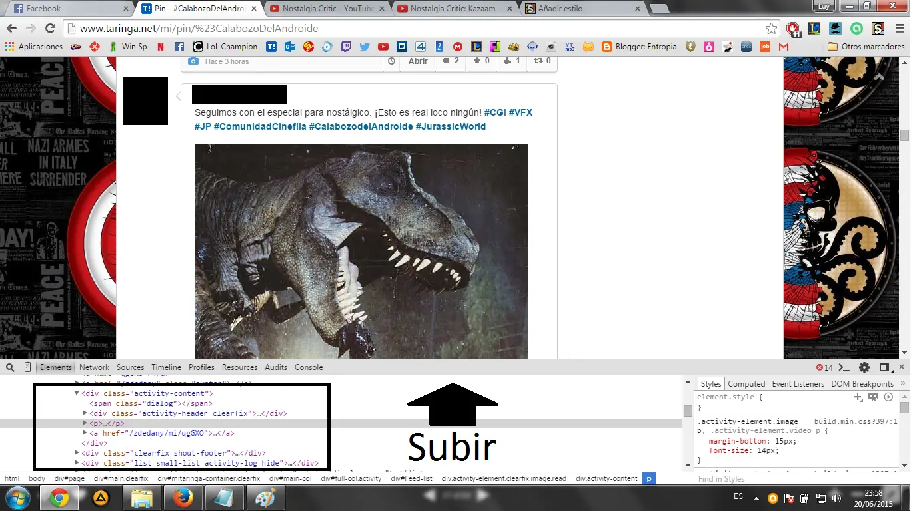Expand the selected p element node

point(85,423)
